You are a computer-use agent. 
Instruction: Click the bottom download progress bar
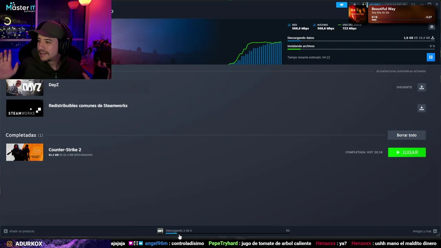click(x=227, y=234)
